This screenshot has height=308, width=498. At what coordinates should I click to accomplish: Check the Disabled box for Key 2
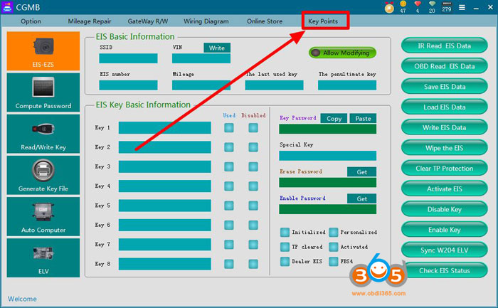point(253,147)
